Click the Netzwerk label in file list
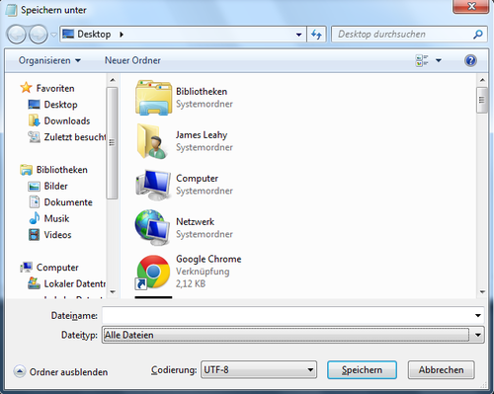494x394 pixels. (196, 222)
